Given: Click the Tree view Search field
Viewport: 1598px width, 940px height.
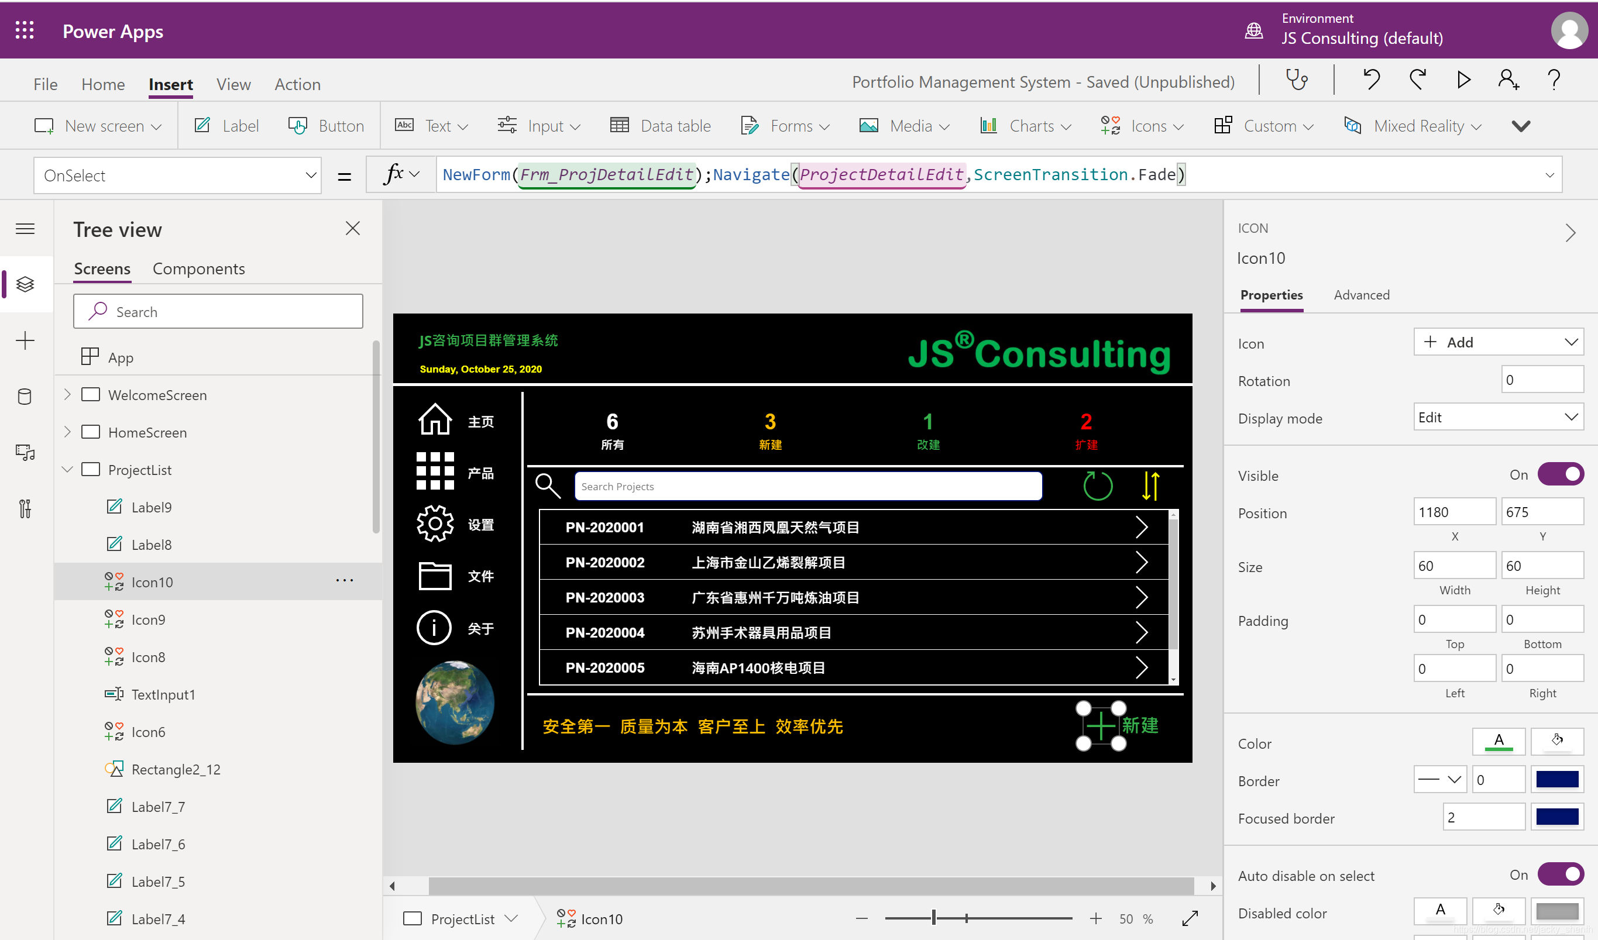Looking at the screenshot, I should [218, 311].
